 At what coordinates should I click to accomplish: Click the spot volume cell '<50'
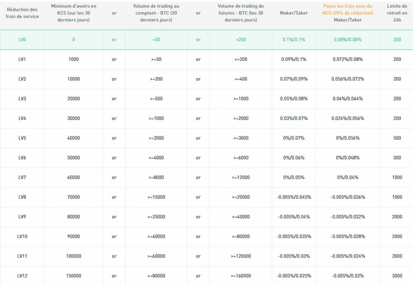(156, 40)
